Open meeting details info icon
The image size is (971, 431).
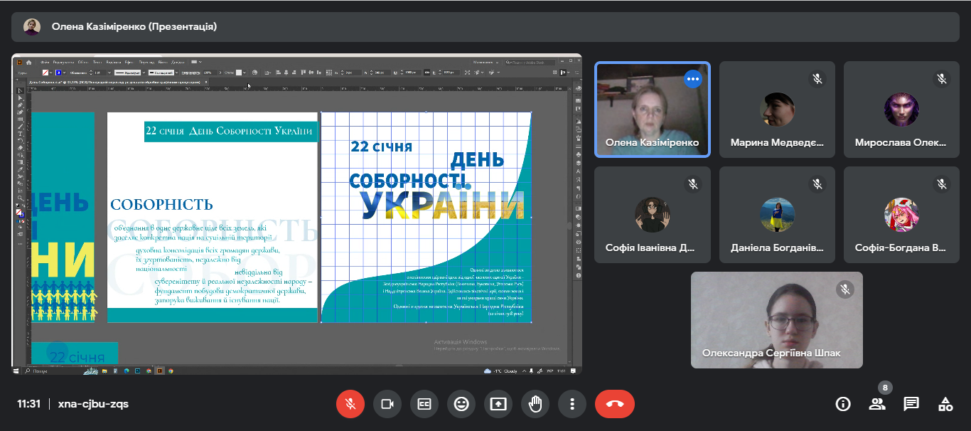pyautogui.click(x=843, y=404)
